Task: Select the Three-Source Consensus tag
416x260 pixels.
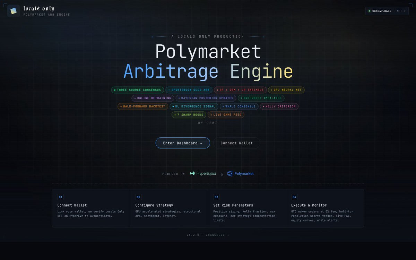Action: 137,90
